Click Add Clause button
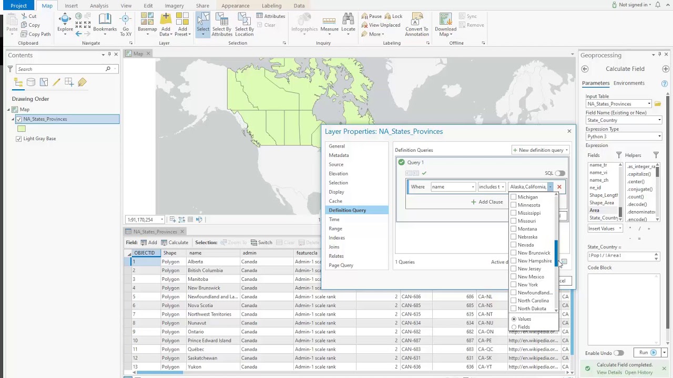 [x=487, y=202]
